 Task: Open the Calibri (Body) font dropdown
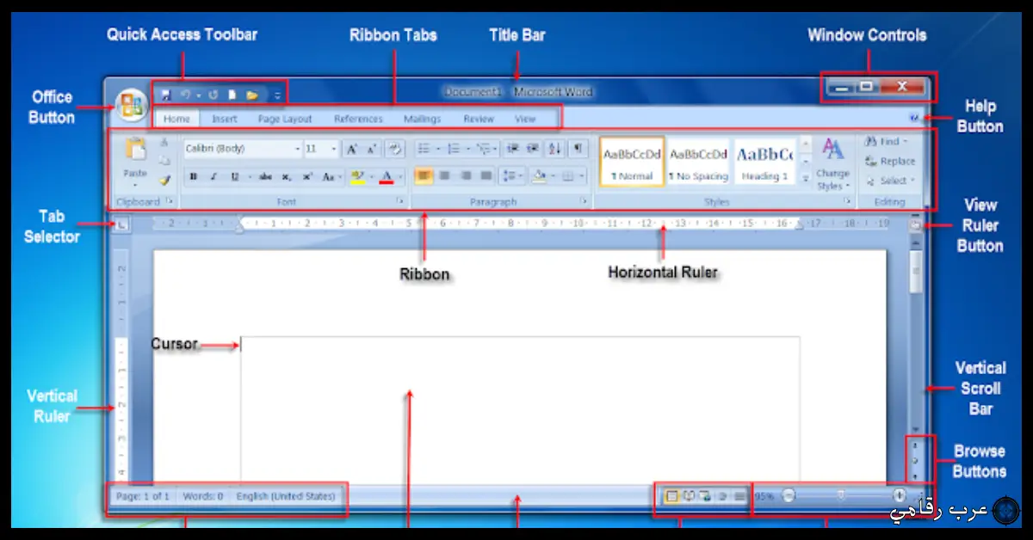point(243,149)
